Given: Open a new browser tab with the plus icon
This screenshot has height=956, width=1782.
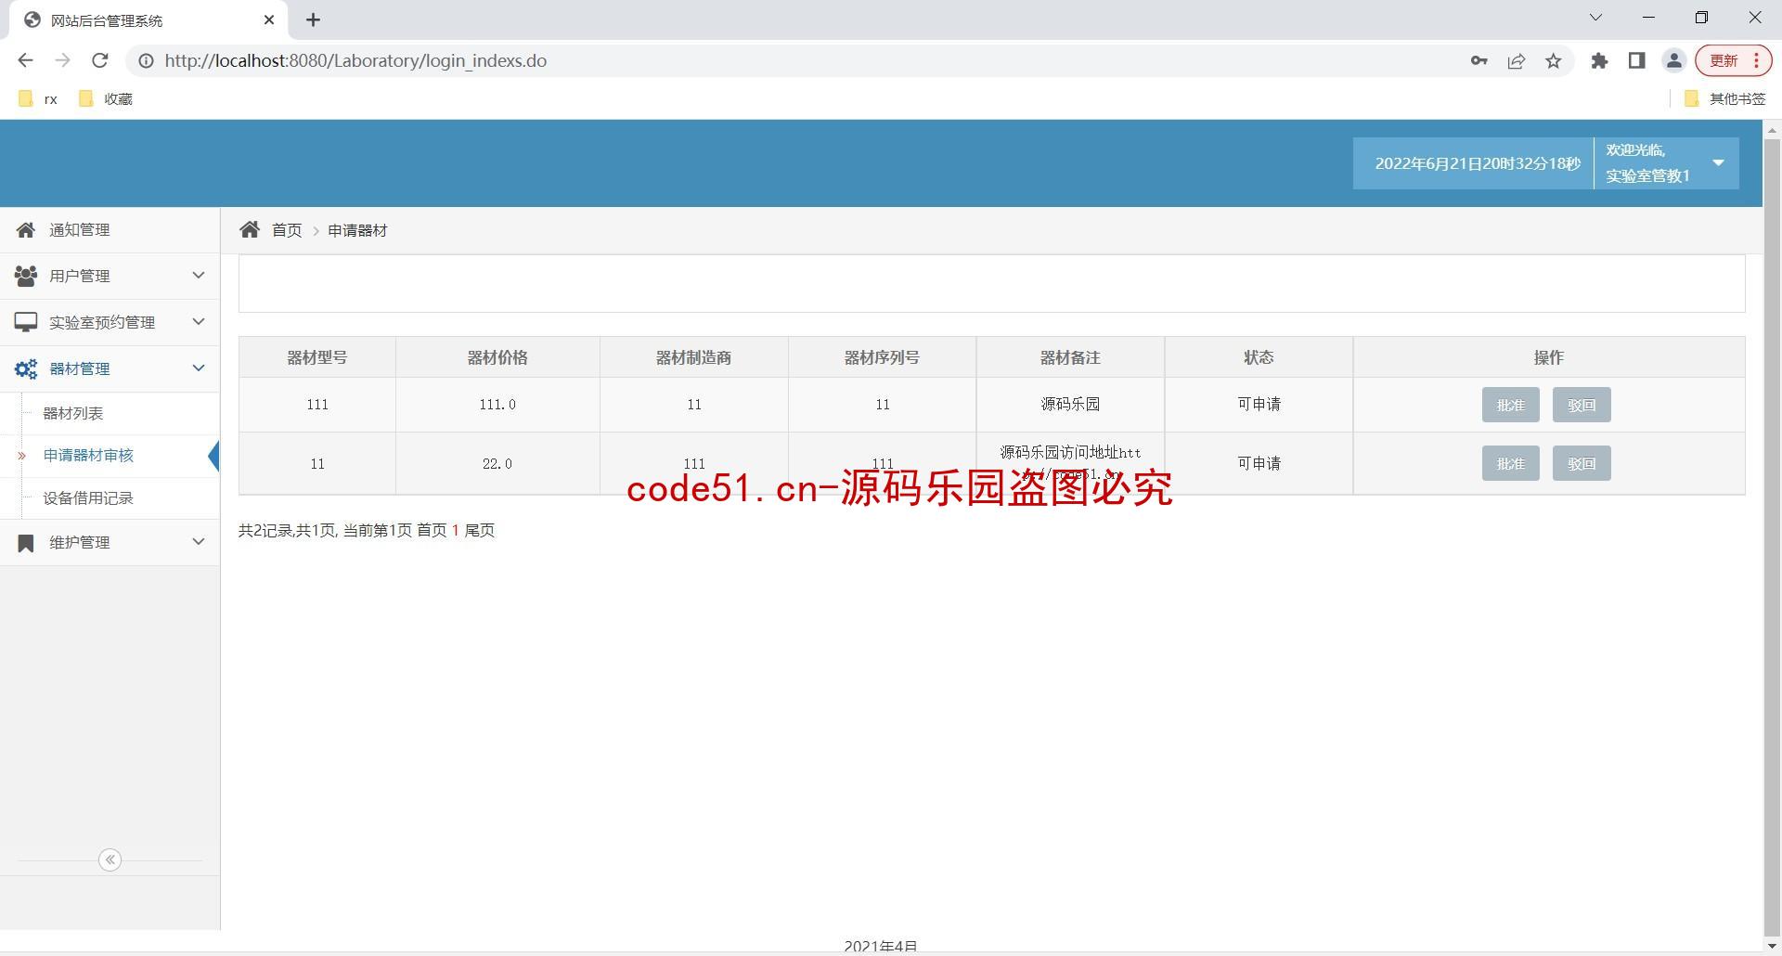Looking at the screenshot, I should coord(313,19).
